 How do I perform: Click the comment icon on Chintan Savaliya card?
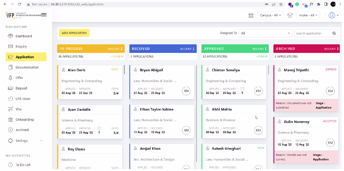[x=242, y=89]
